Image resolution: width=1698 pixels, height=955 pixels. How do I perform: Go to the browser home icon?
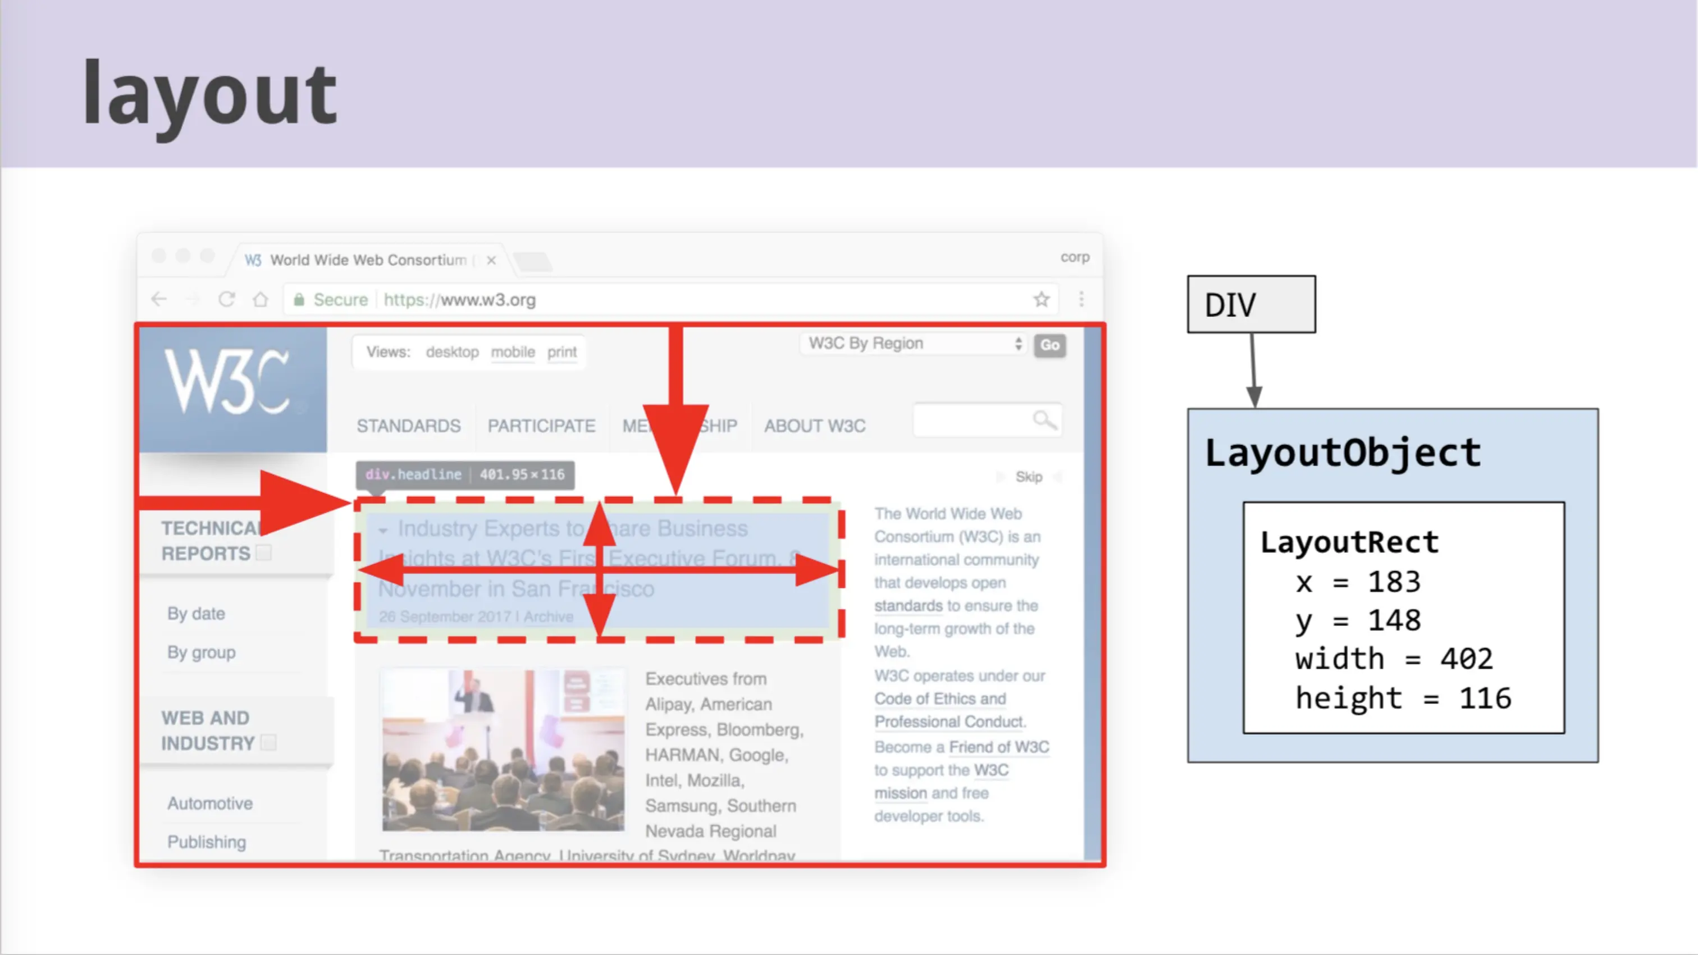click(x=261, y=299)
